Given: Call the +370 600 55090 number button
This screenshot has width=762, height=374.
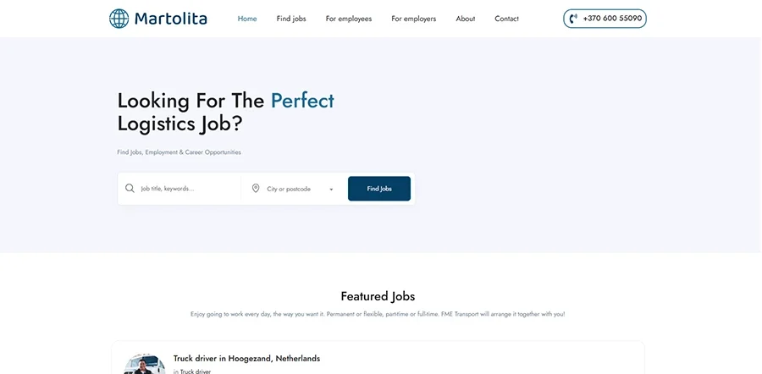Looking at the screenshot, I should 605,19.
